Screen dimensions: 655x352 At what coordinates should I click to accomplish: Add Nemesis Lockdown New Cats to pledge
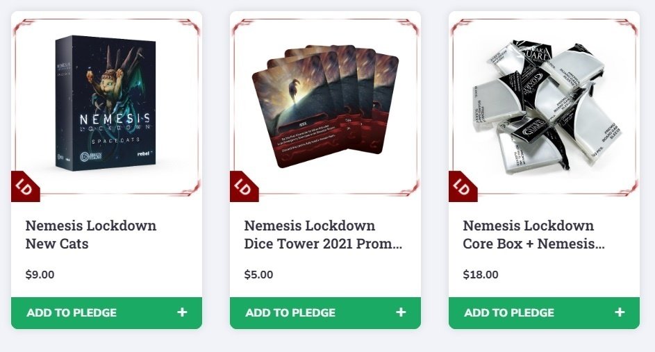click(x=72, y=312)
